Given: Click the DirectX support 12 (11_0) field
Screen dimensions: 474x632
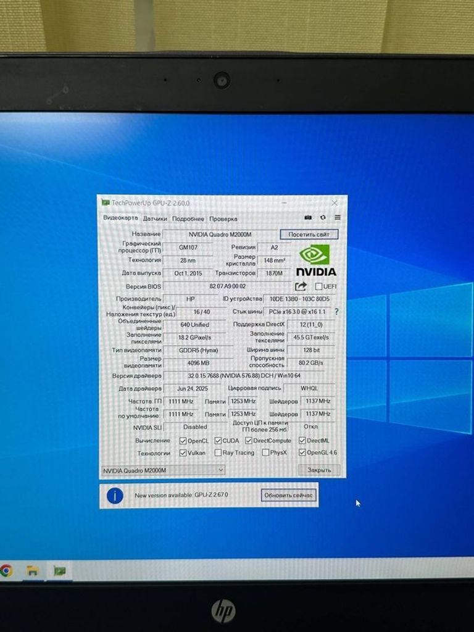Looking at the screenshot, I should click(311, 325).
